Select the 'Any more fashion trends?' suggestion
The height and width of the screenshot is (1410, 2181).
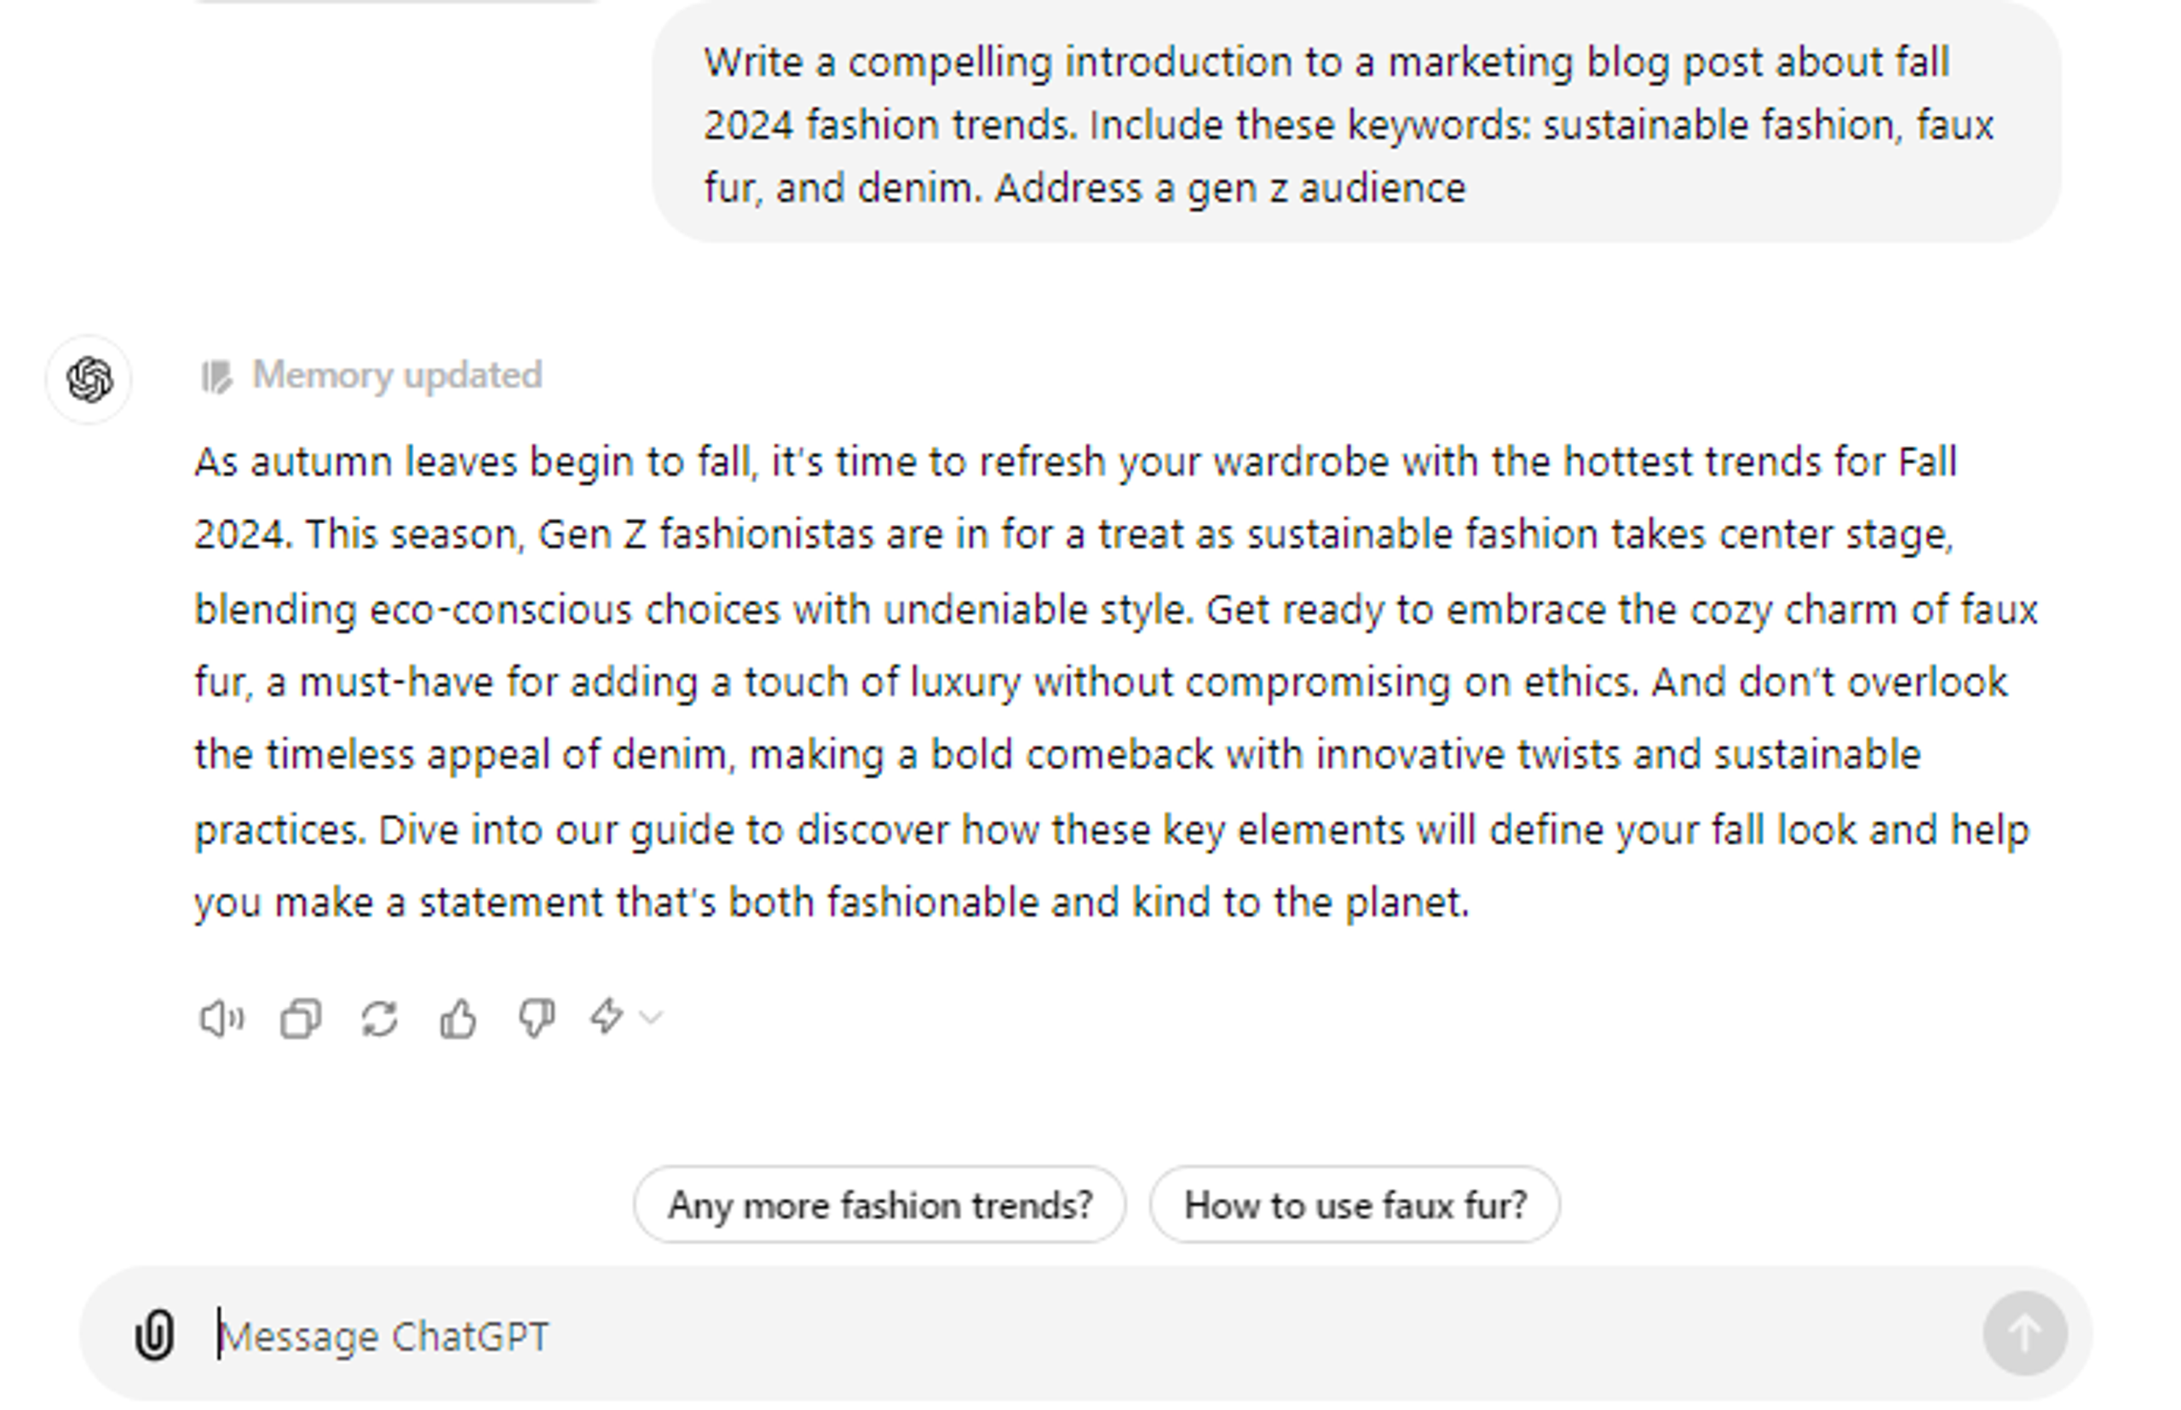(879, 1205)
